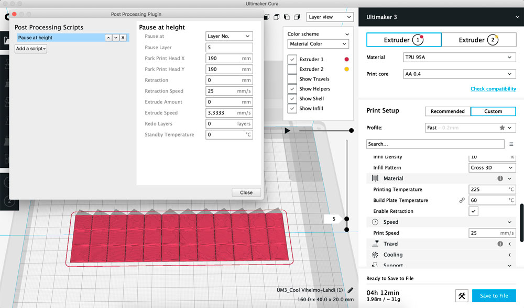Click the upper layer slider handle
The height and width of the screenshot is (308, 524).
[346, 219]
